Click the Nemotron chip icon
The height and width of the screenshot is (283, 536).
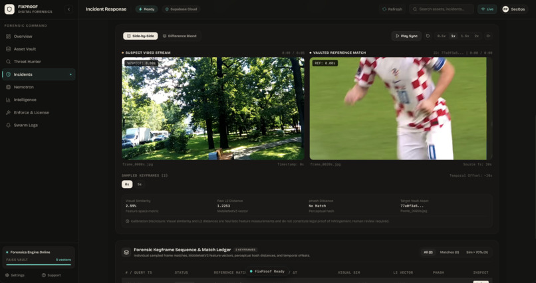pyautogui.click(x=8, y=87)
